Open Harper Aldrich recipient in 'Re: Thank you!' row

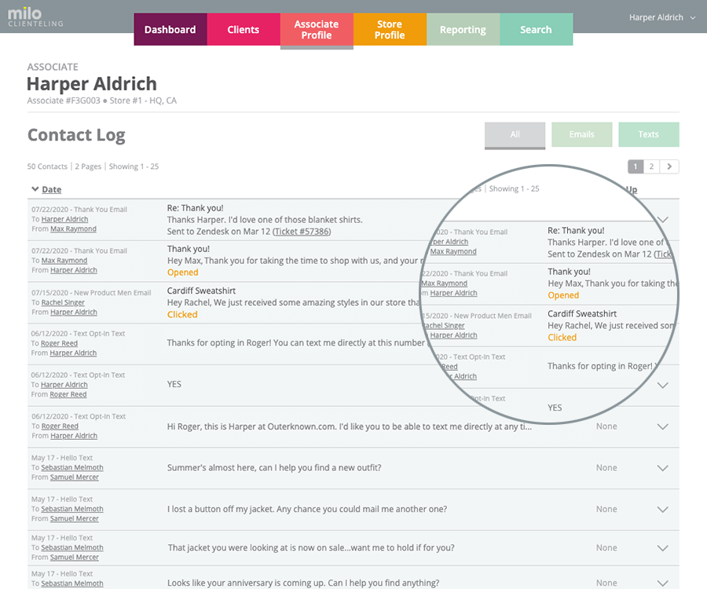click(x=64, y=219)
